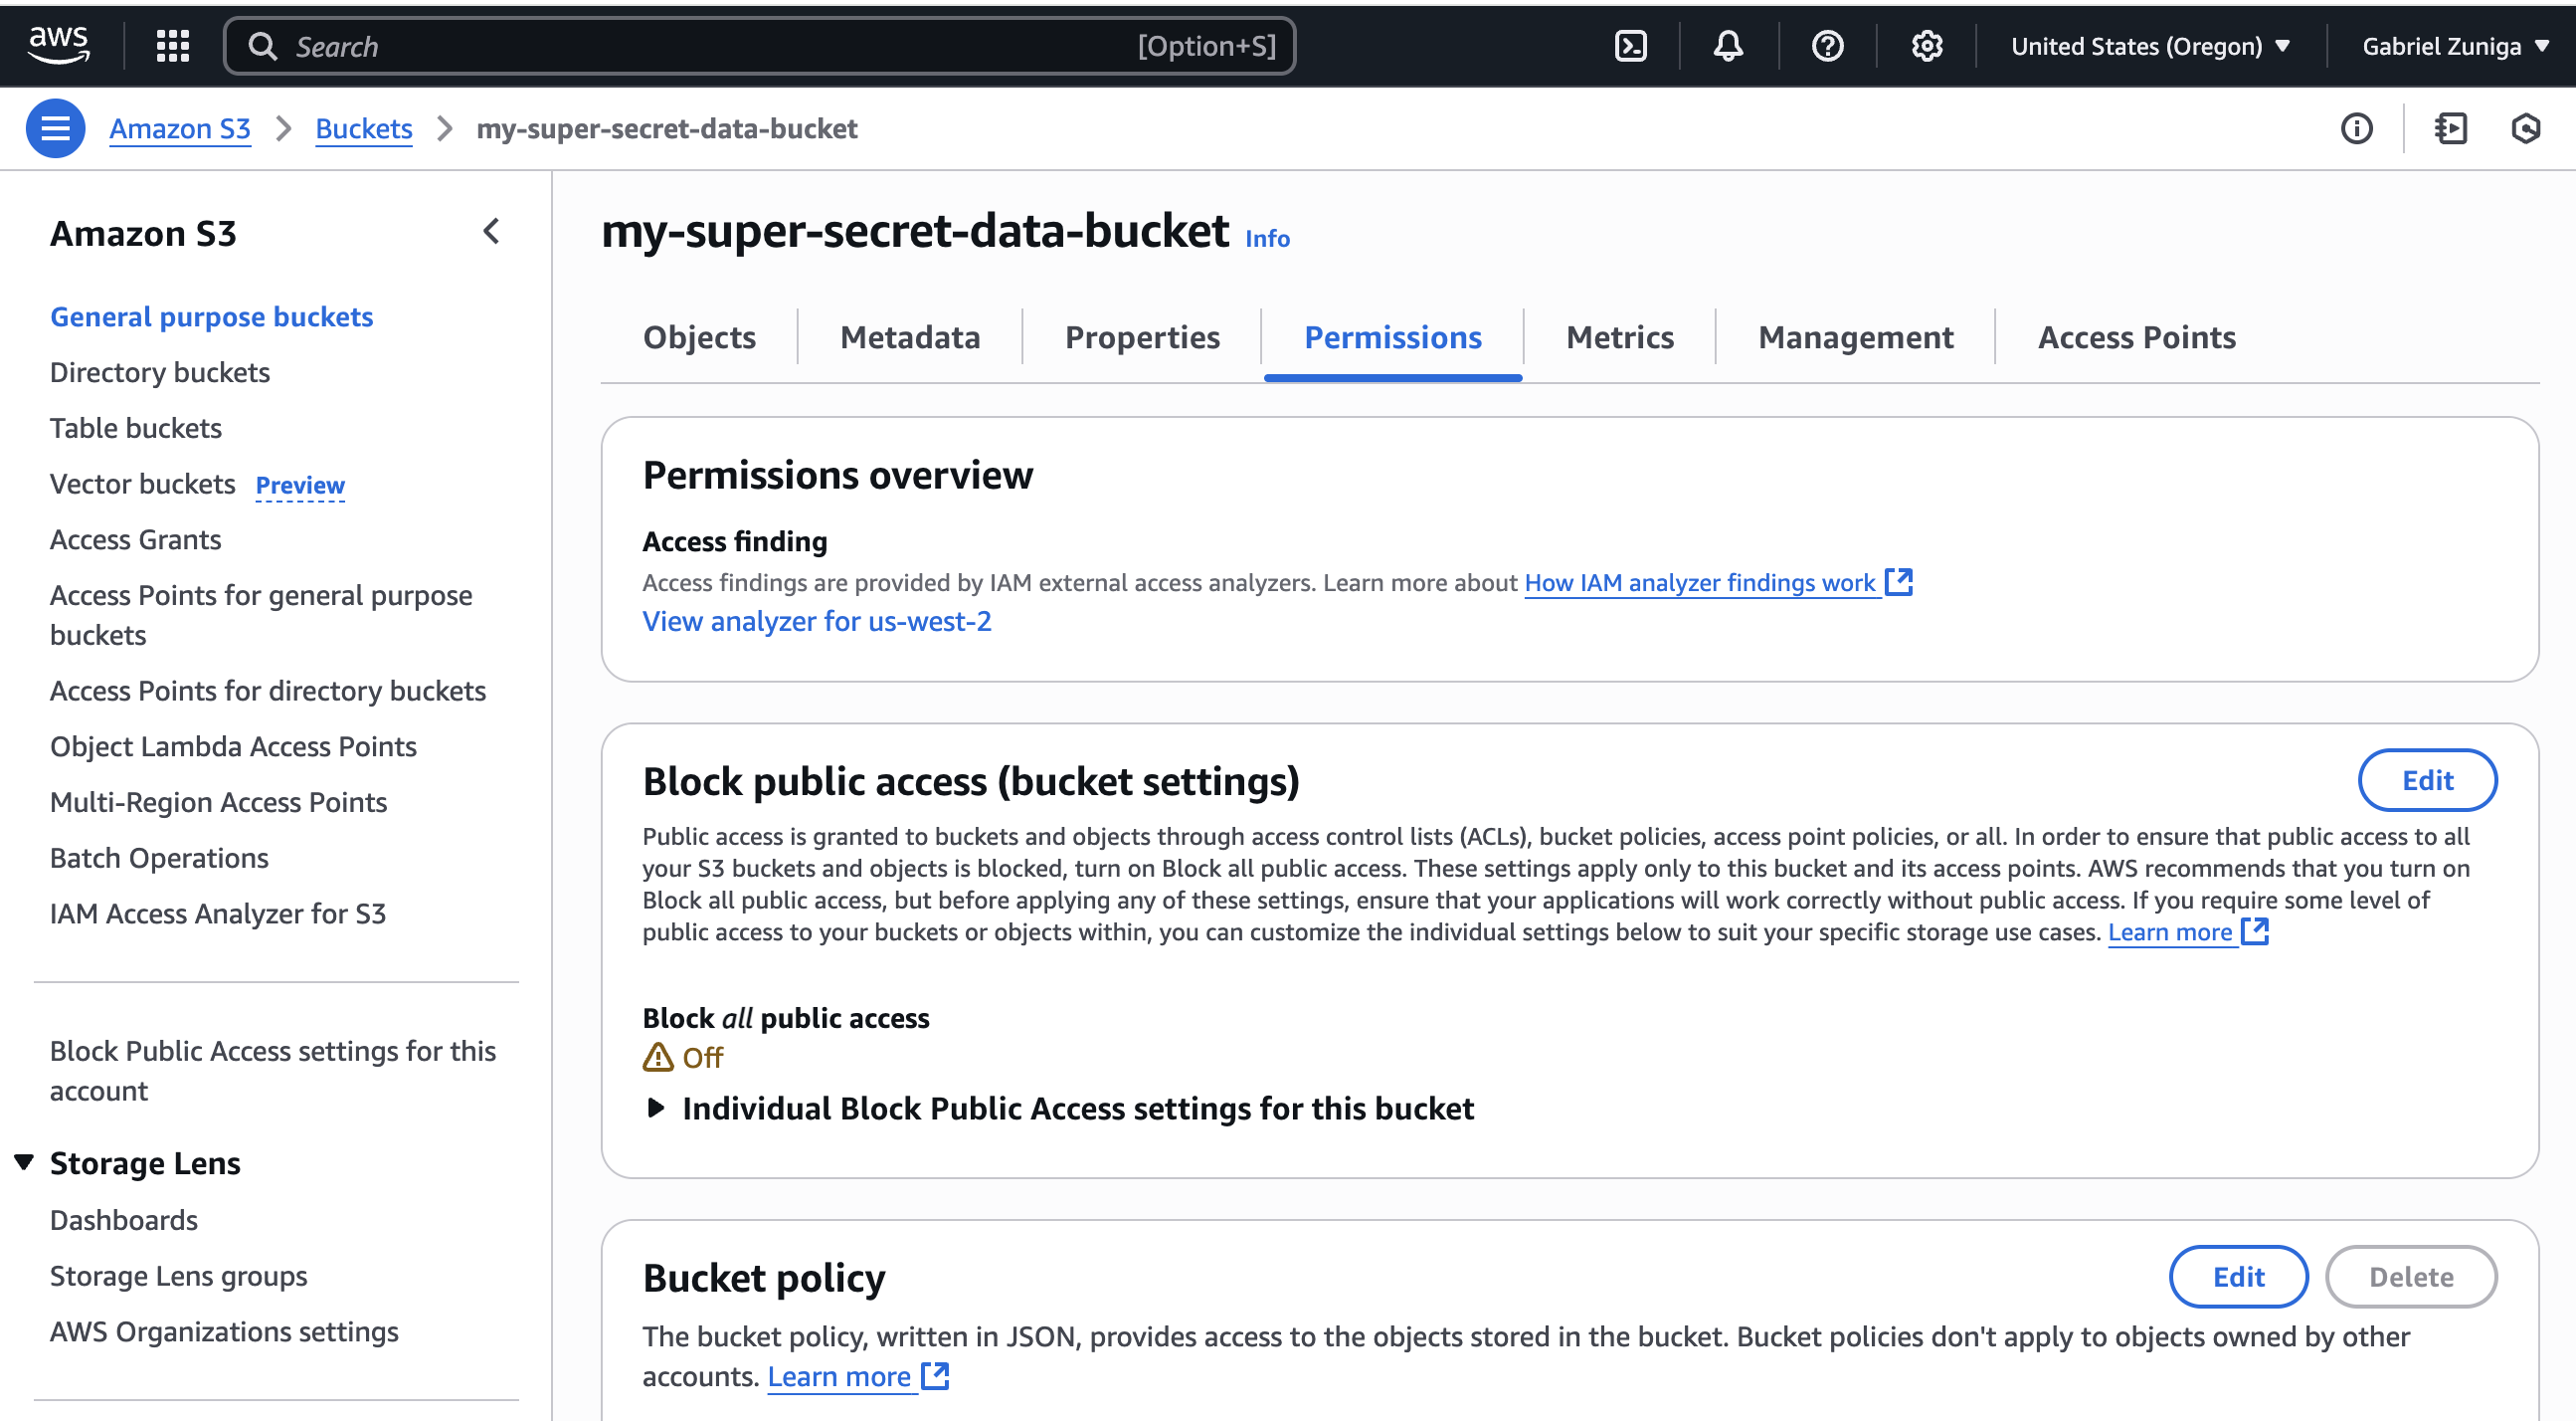Open the AWS services grid menu
Viewport: 2576px width, 1421px height.
tap(173, 46)
